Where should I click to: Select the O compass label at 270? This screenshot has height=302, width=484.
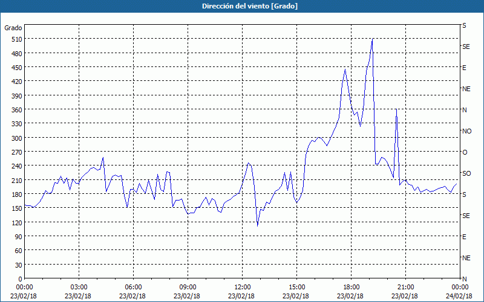(x=465, y=152)
